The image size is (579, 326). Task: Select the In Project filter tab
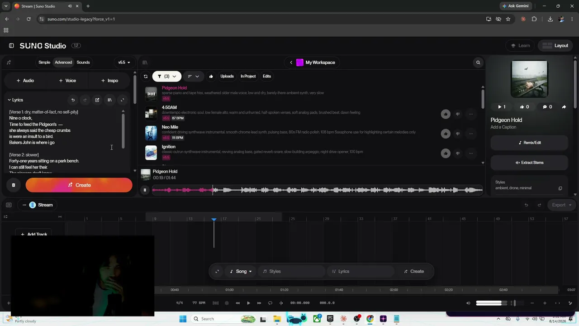(x=248, y=77)
